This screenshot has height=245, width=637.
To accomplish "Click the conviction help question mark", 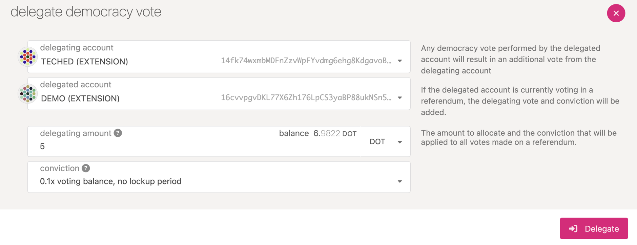I will click(86, 168).
